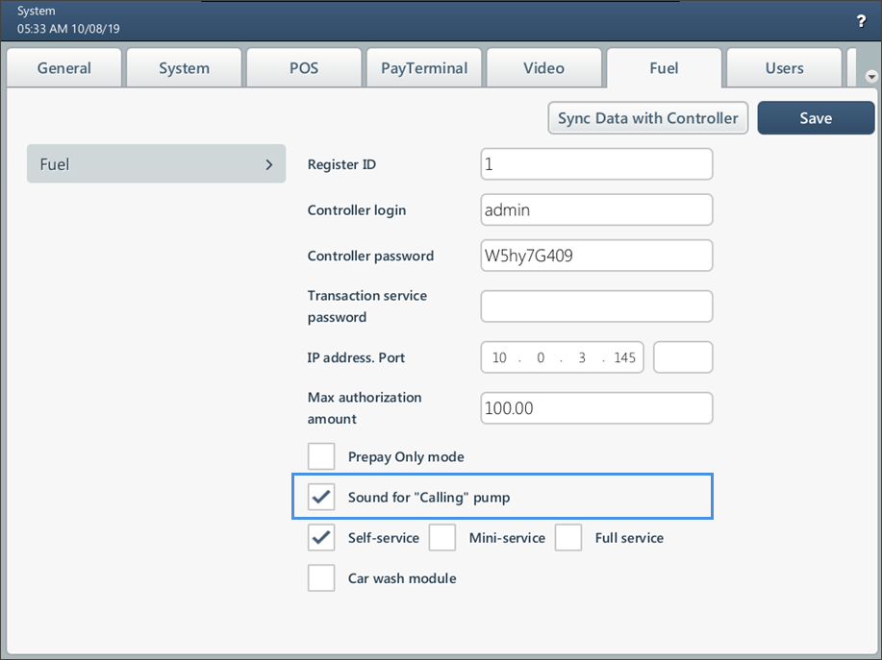Screen dimensions: 882x660
Task: Enable the Mini-service checkbox
Action: 442,538
